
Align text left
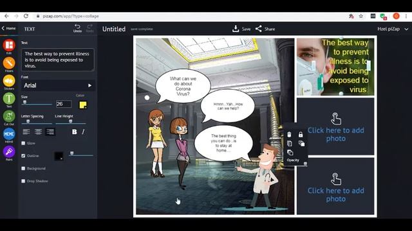(26, 132)
